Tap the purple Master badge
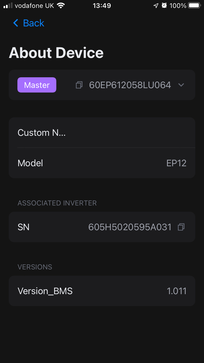This screenshot has width=204, height=363. (37, 85)
